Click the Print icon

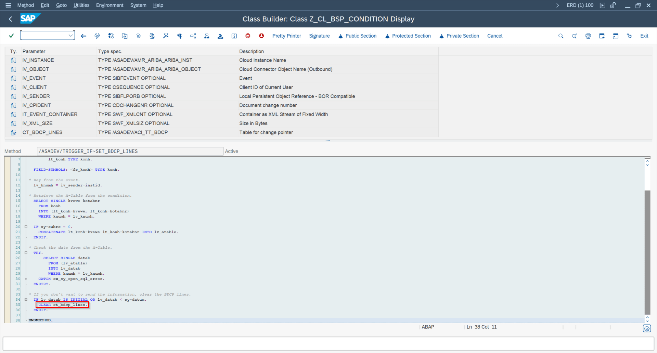tap(588, 36)
